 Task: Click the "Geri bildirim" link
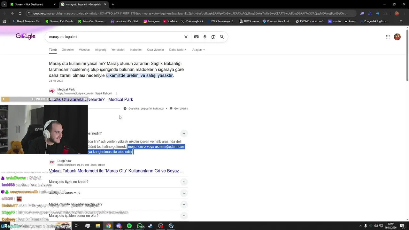(181, 109)
